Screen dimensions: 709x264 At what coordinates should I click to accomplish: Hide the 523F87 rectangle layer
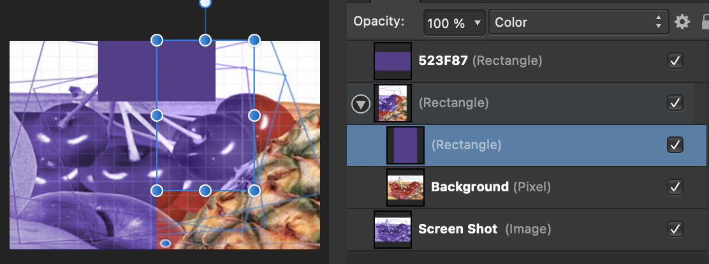click(x=675, y=61)
